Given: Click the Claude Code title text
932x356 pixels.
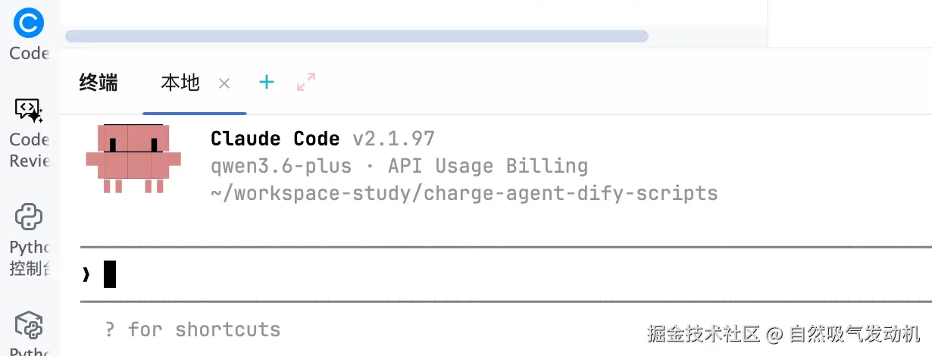Looking at the screenshot, I should coord(275,139).
